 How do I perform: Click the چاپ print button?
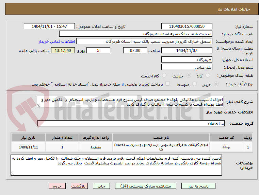(x=101, y=186)
